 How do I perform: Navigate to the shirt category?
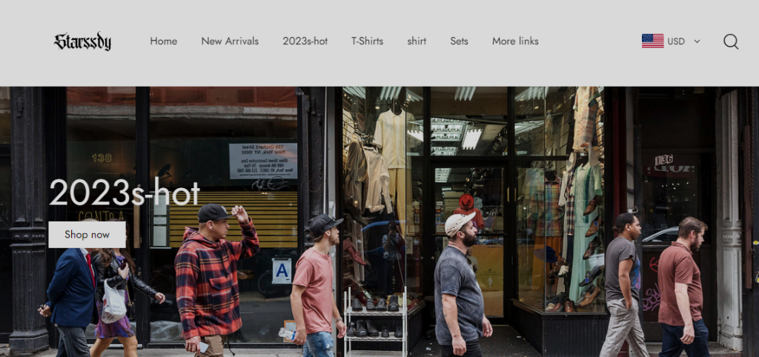(x=417, y=41)
